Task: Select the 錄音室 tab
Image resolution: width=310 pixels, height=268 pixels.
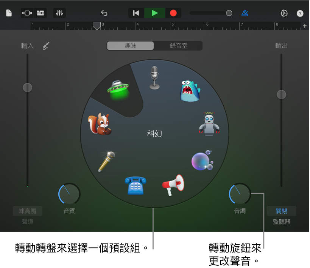Action: click(x=178, y=46)
